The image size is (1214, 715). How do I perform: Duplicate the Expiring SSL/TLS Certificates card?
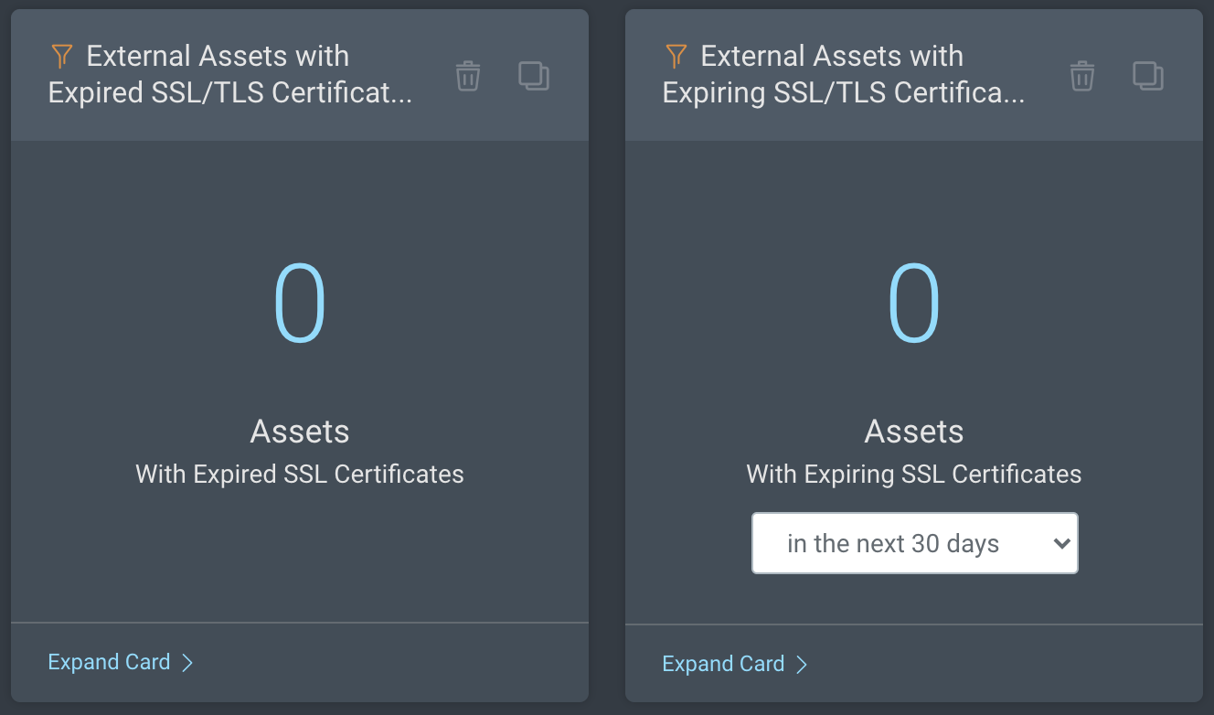pyautogui.click(x=1148, y=76)
